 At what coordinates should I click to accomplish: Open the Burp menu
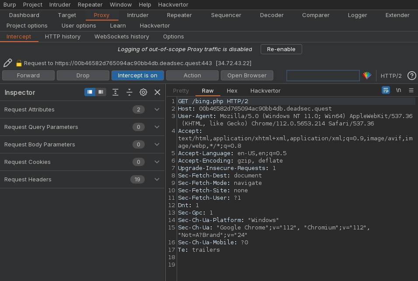coord(10,5)
